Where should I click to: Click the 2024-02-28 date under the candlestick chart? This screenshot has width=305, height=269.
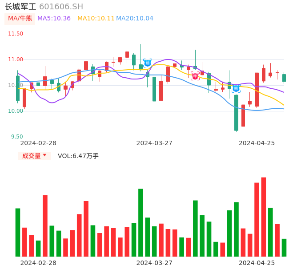[x=38, y=143]
